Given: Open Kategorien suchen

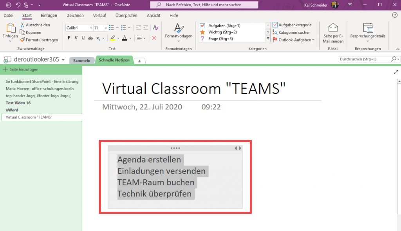Looking at the screenshot, I should pos(291,32).
